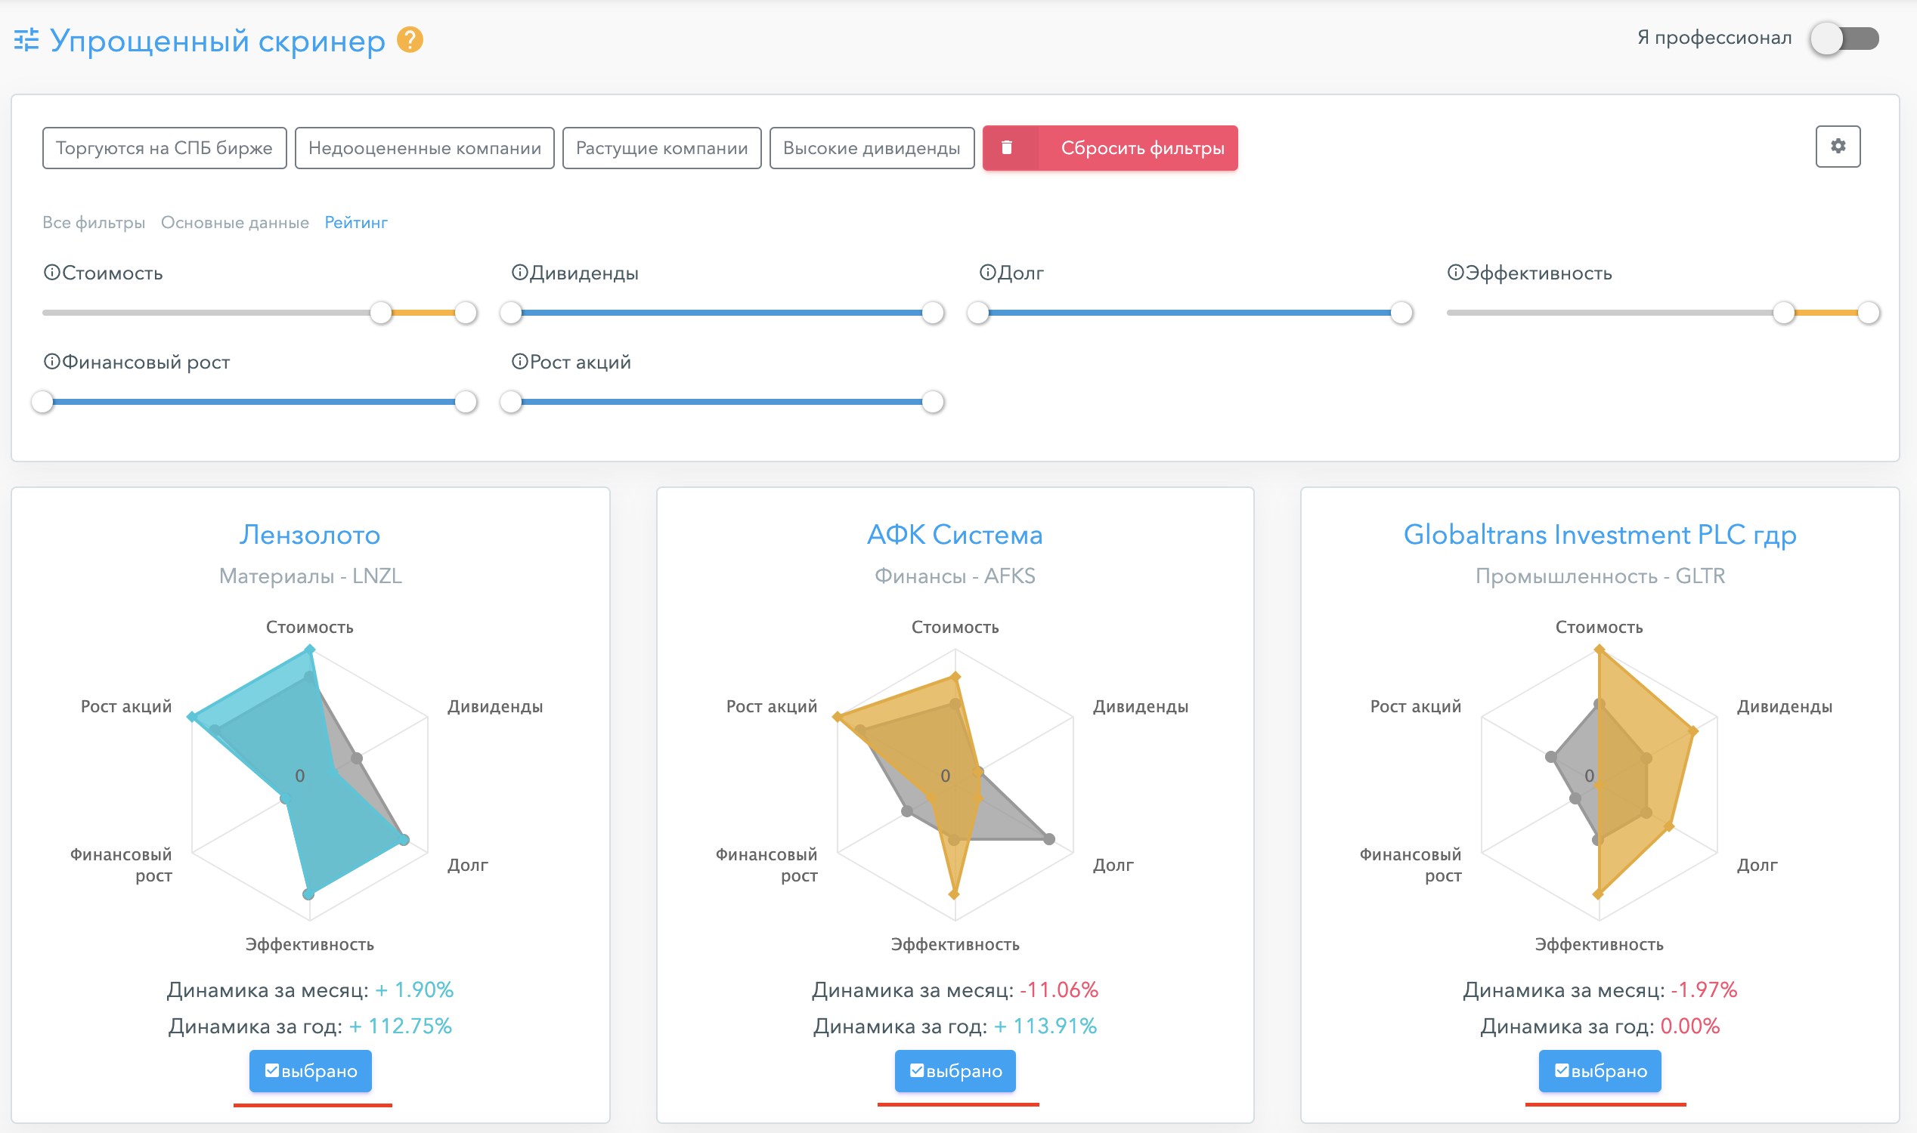Screen dimensions: 1917x1133
Task: Click the Дивиденды slider left handle
Action: pyautogui.click(x=510, y=312)
